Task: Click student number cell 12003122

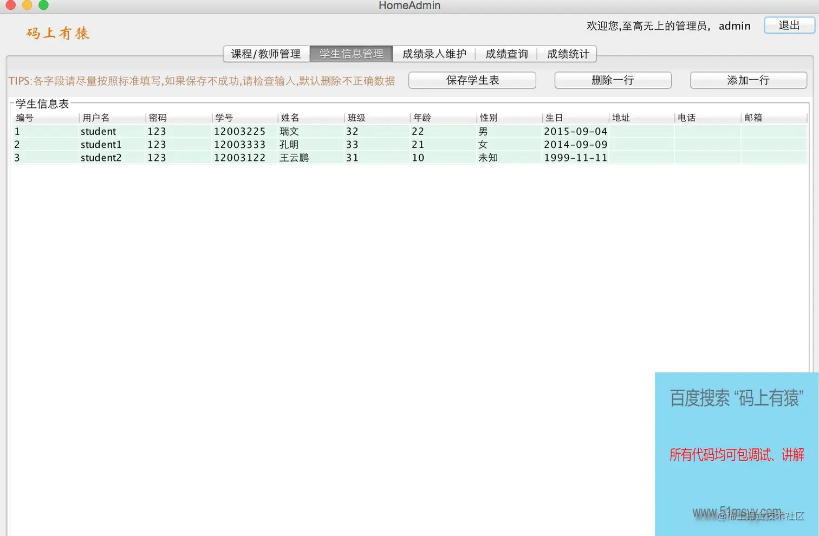Action: coord(245,158)
